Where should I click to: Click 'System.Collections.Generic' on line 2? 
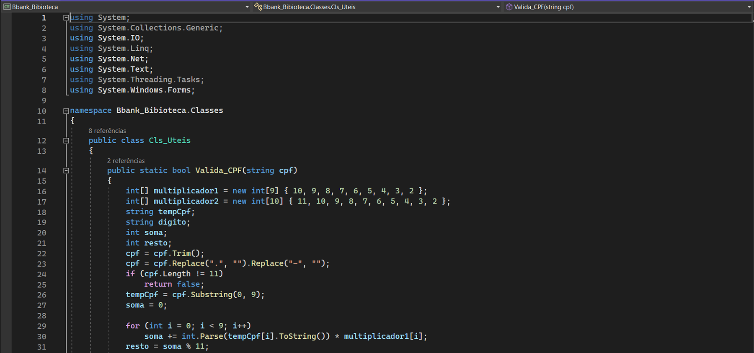click(158, 28)
